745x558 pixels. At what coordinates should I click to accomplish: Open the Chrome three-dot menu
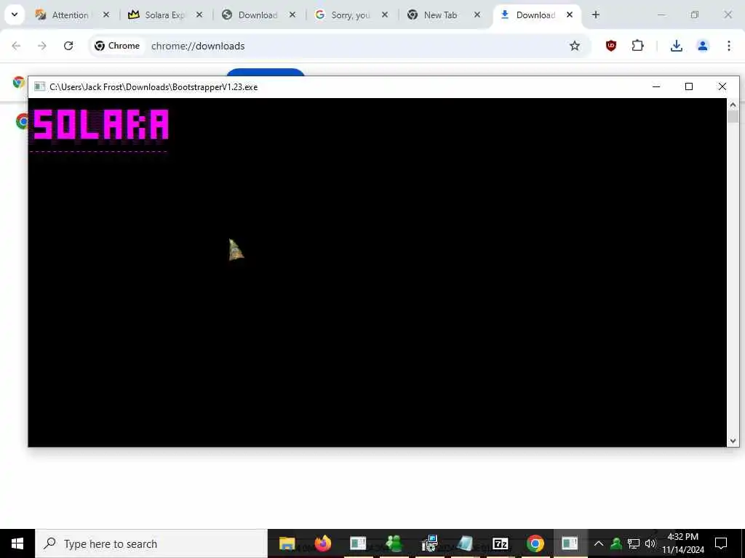tap(729, 46)
